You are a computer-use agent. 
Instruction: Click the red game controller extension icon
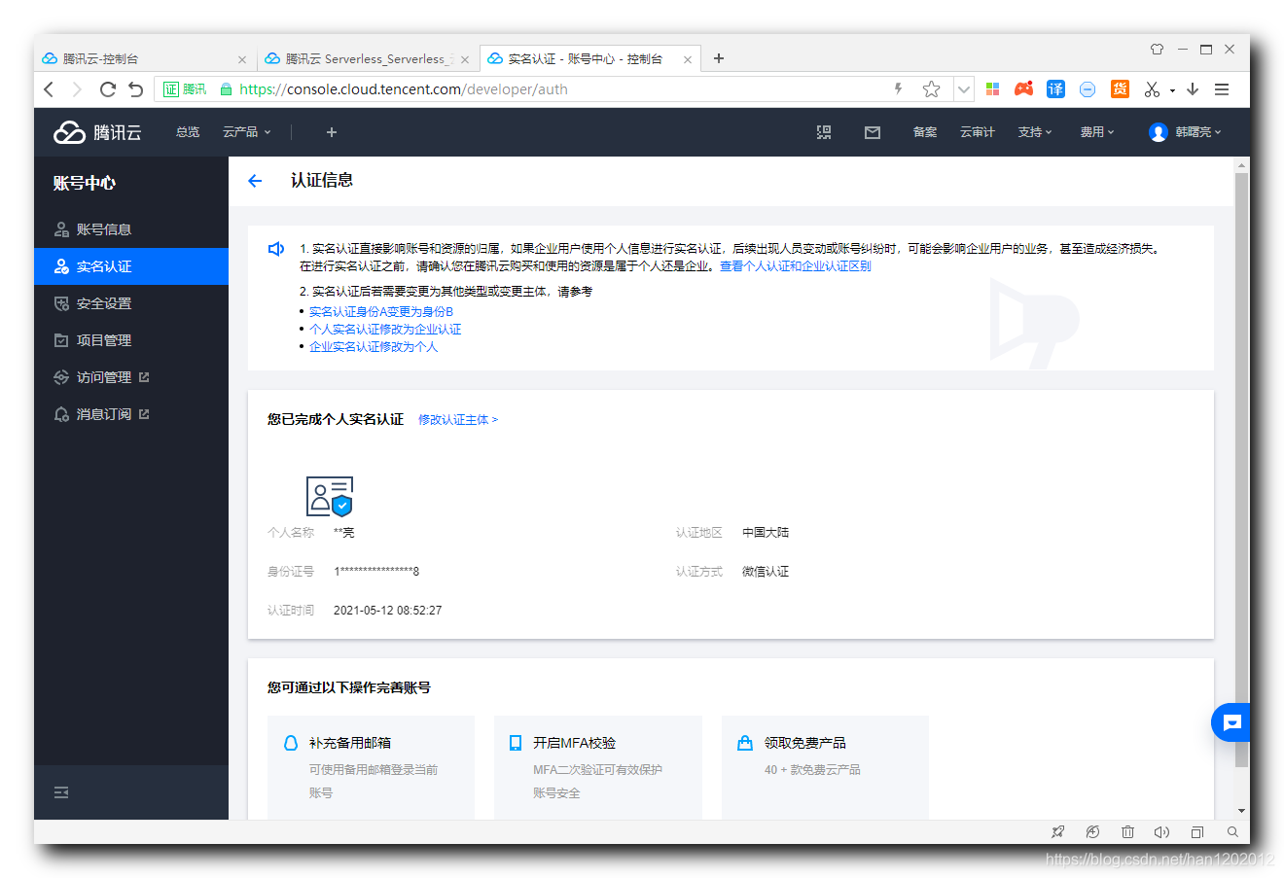coord(1023,89)
